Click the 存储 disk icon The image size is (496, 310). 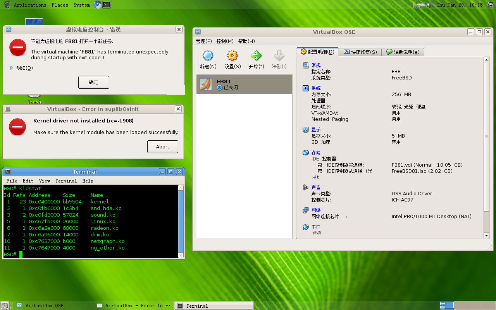click(x=306, y=153)
